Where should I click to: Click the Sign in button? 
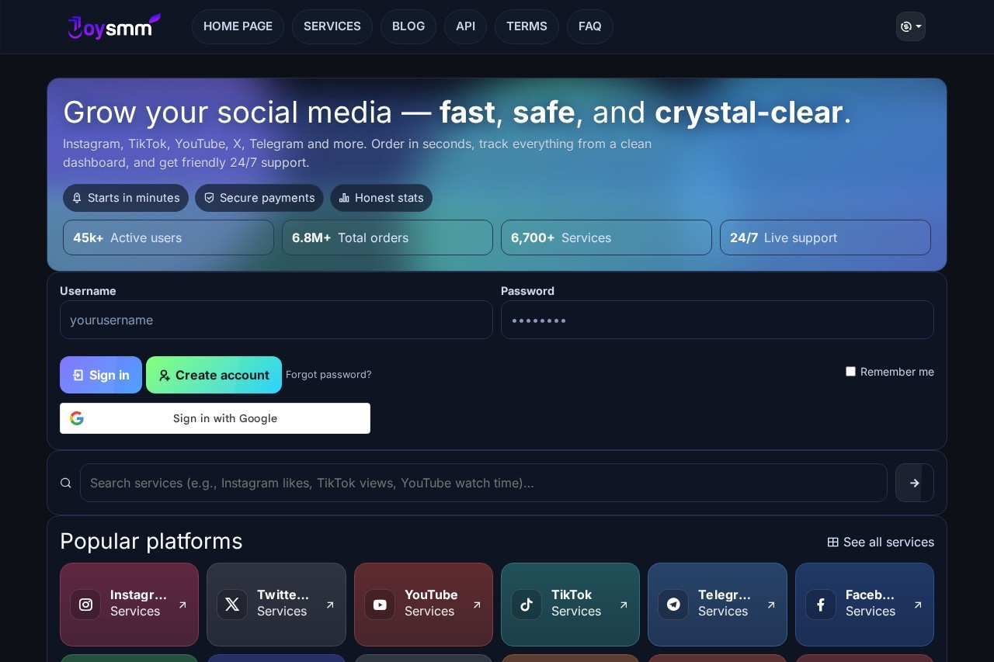point(101,375)
